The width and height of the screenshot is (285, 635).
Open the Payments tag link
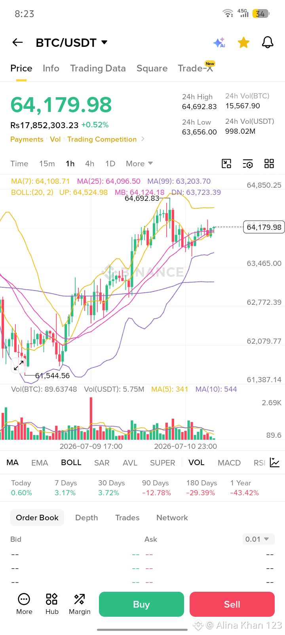(27, 139)
